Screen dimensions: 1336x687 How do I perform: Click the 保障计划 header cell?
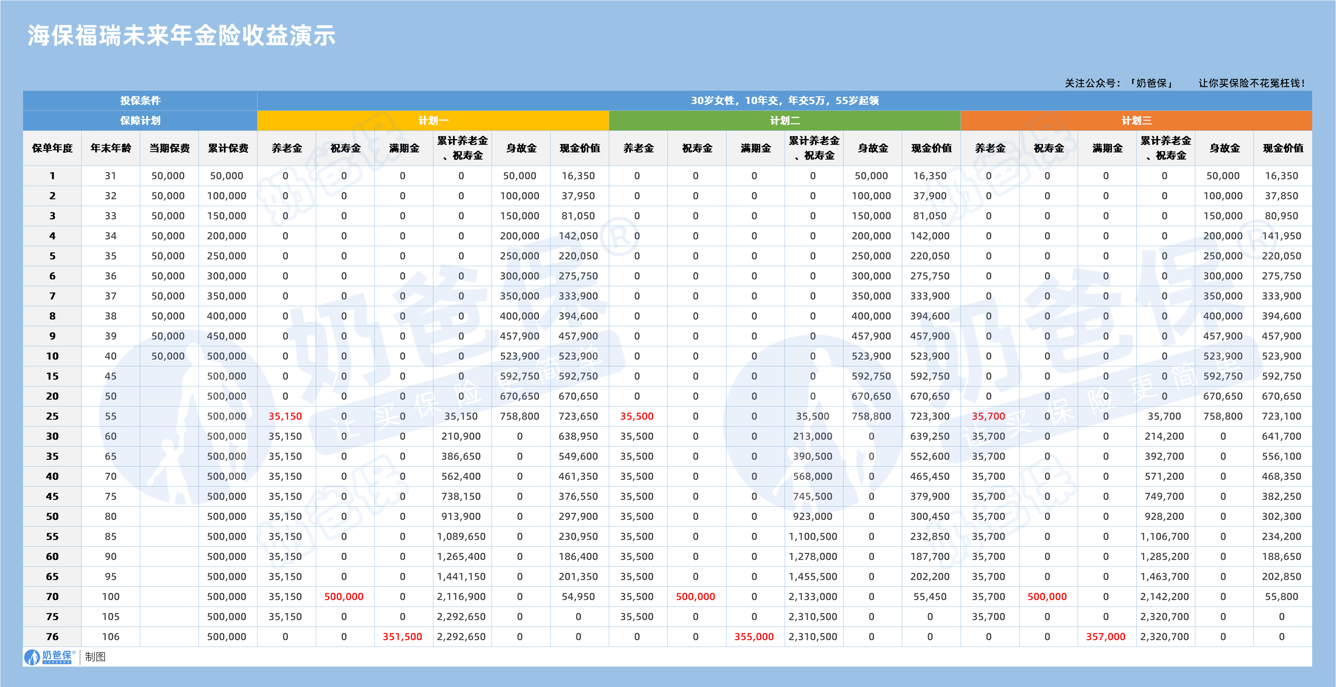pos(140,121)
